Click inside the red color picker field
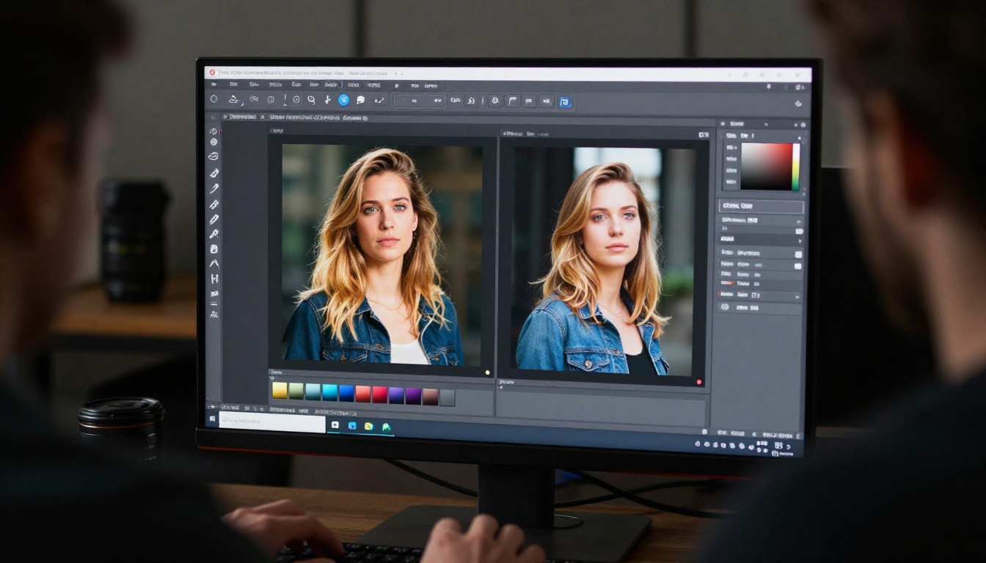 765,166
